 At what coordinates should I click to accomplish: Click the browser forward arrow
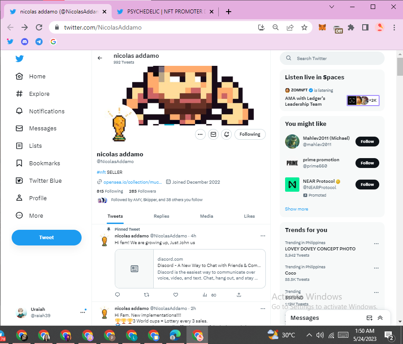coord(25,27)
